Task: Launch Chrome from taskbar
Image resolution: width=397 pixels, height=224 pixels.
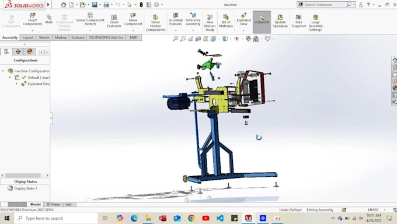Action: click(191, 218)
